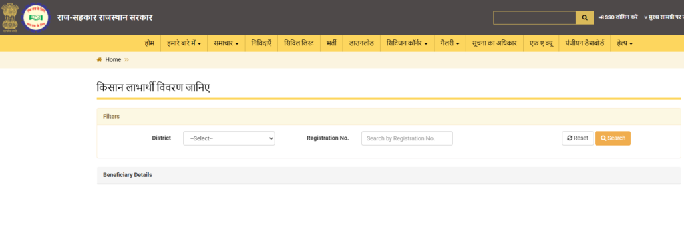Open the डाउनलोड menu item
This screenshot has height=241, width=684.
[x=361, y=43]
